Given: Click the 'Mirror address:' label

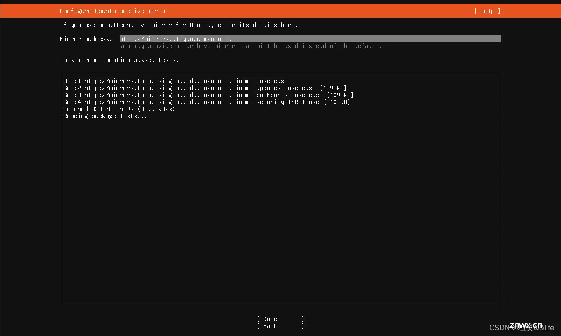Looking at the screenshot, I should [x=86, y=39].
